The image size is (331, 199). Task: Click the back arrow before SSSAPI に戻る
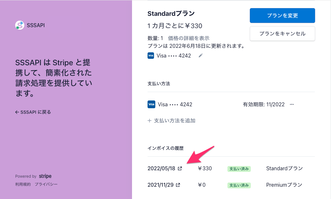(17, 112)
